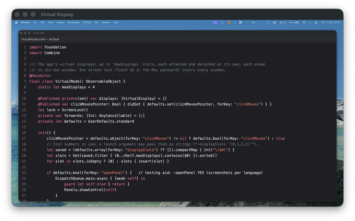The width and height of the screenshot is (355, 221).
Task: Click the 'private var forwards' line
Action: coord(91,116)
